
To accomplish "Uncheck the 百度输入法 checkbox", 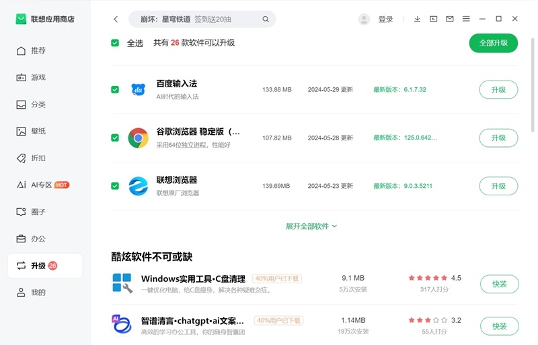I will [x=115, y=90].
